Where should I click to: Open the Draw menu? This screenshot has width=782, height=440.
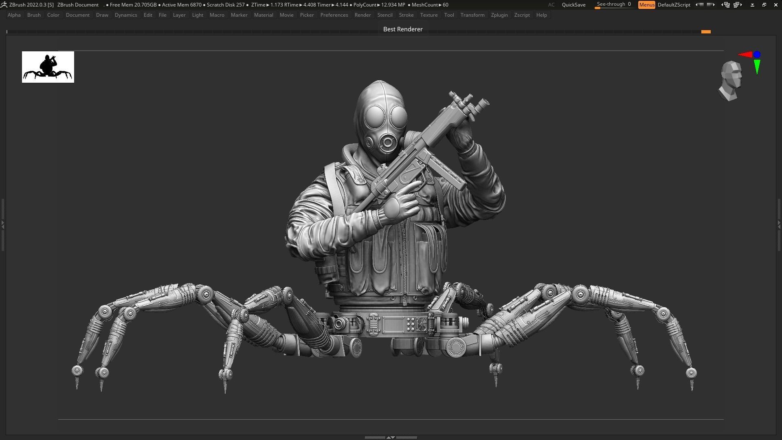point(102,15)
